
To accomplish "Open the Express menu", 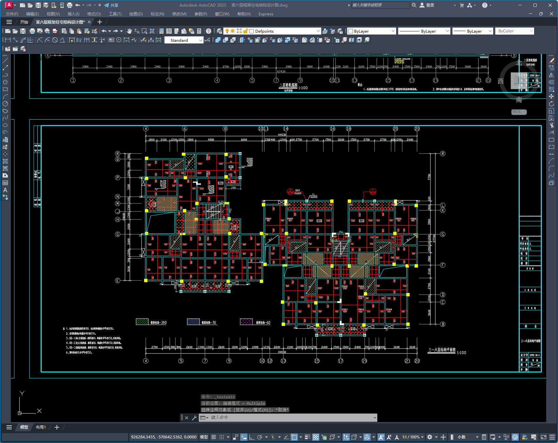I will 266,14.
